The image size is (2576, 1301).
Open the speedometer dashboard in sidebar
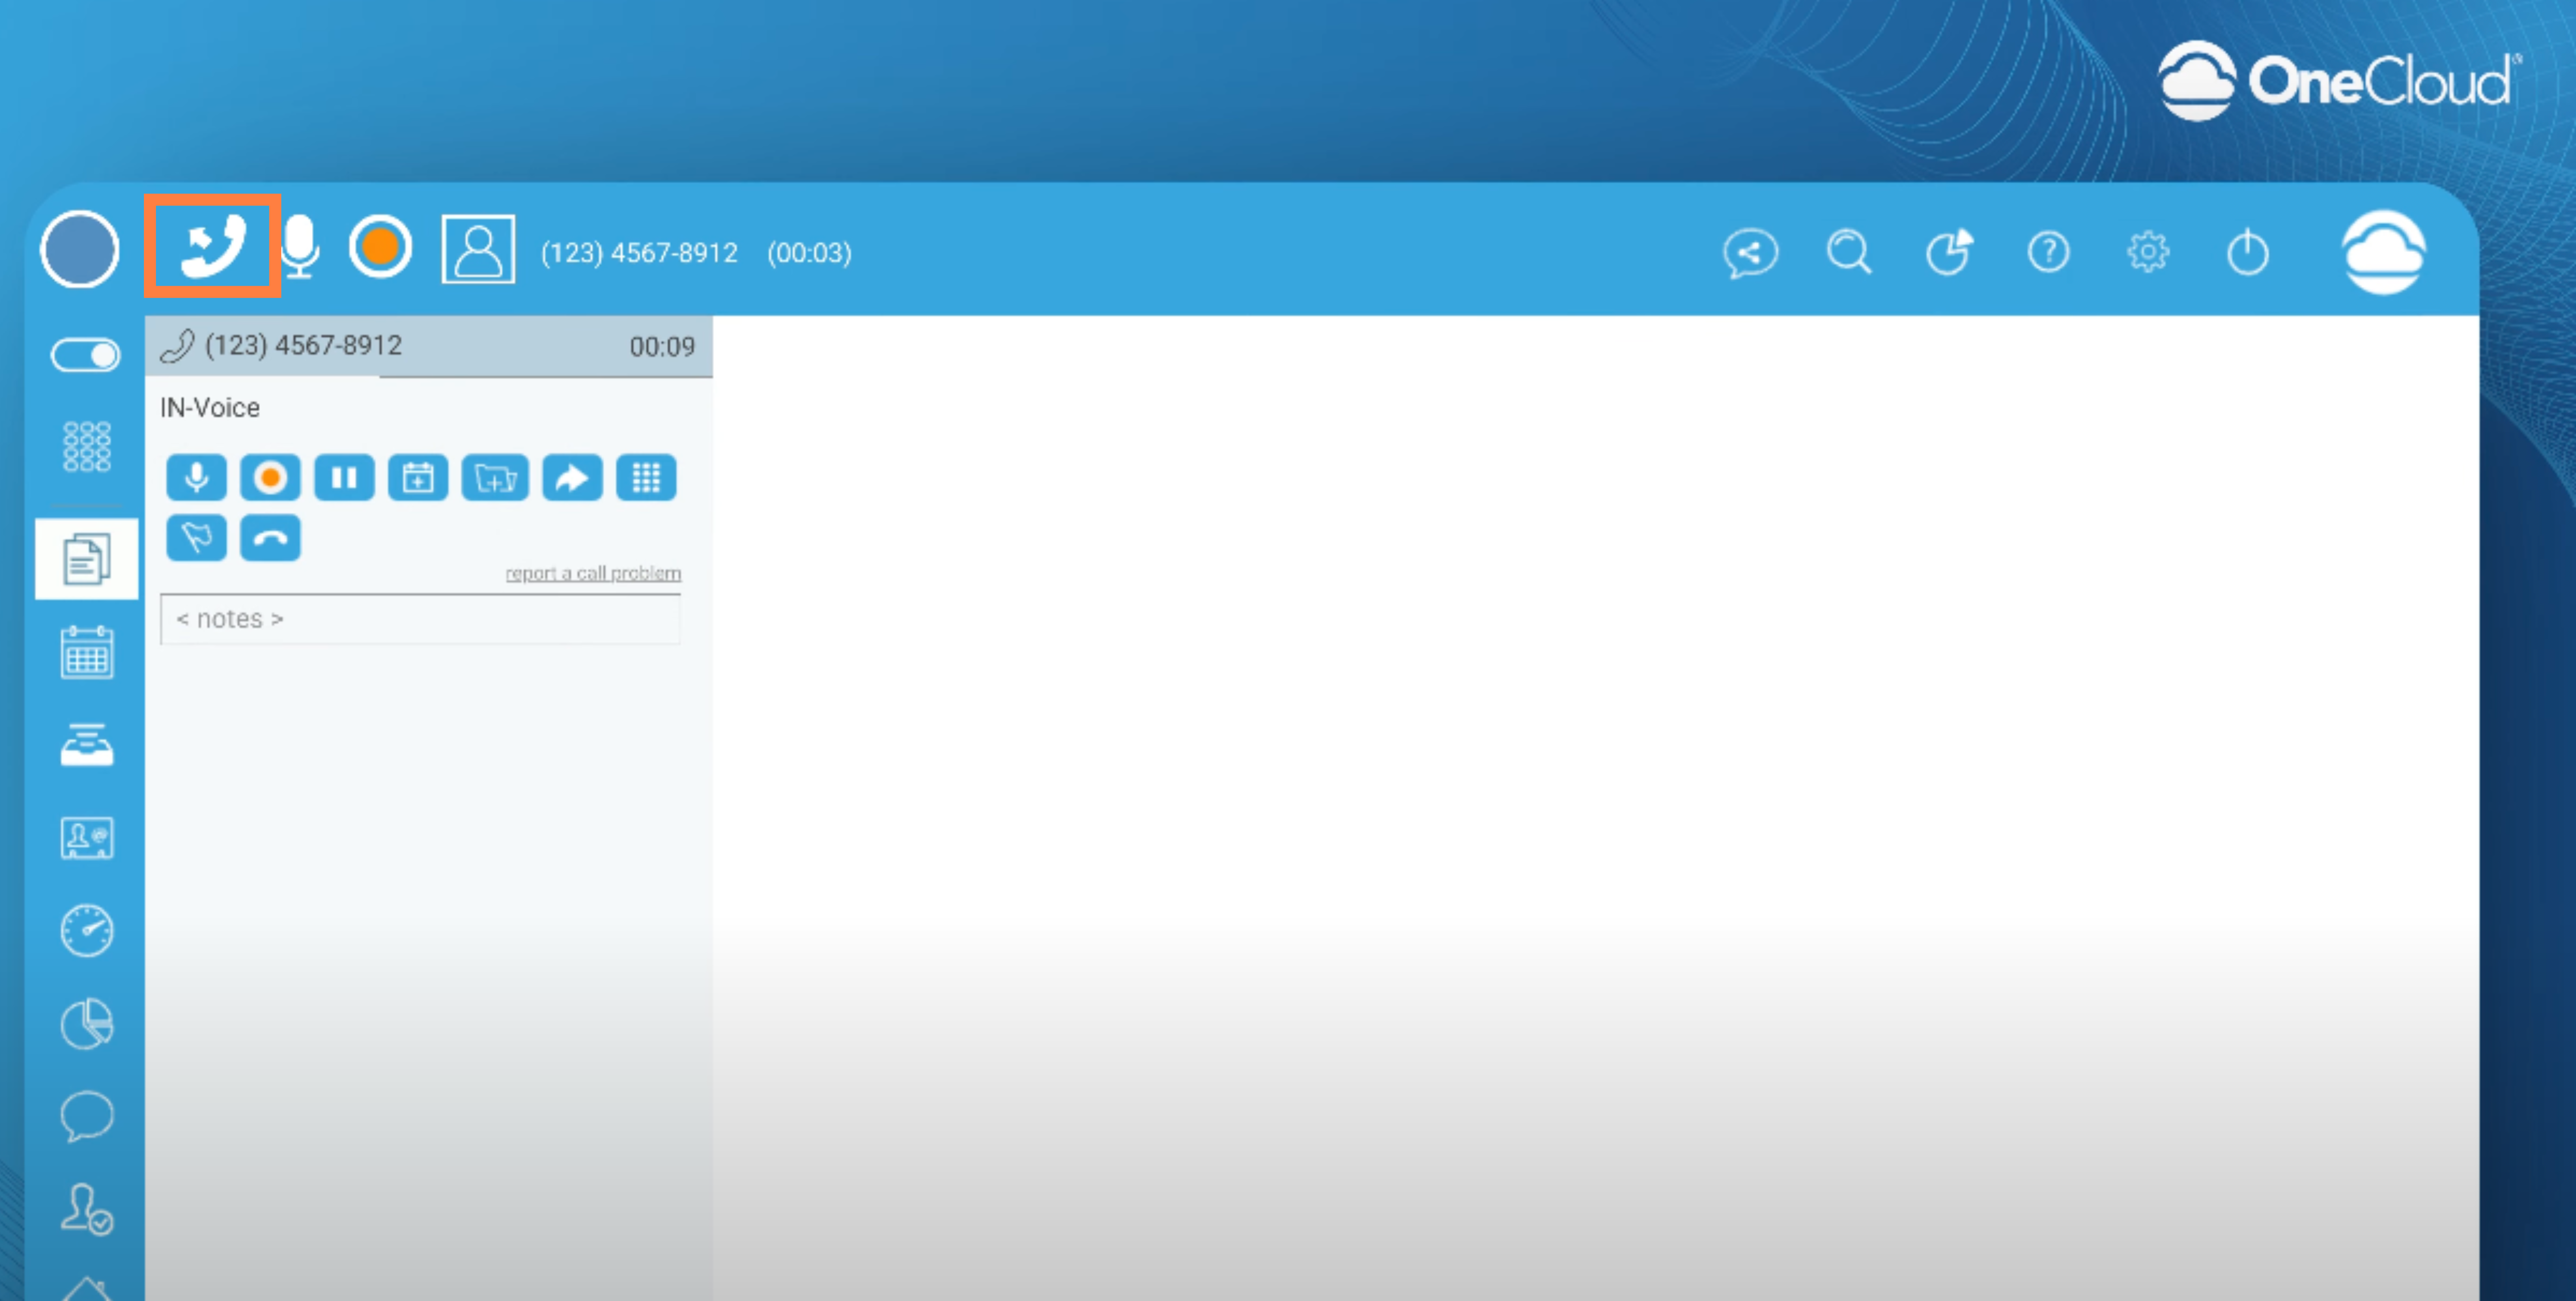tap(87, 931)
